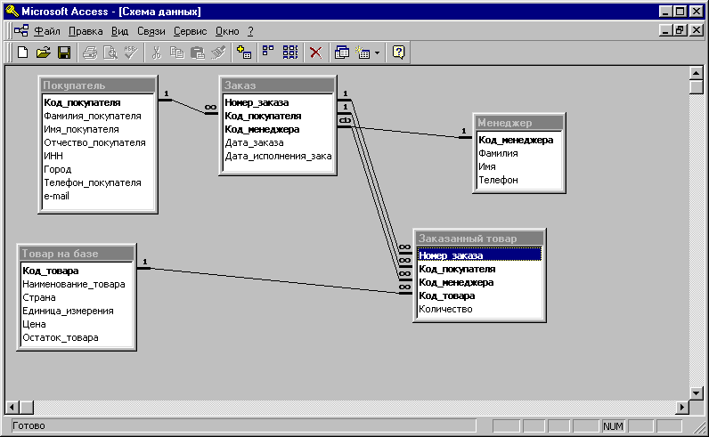This screenshot has height=437, width=709.
Task: Click the Show All Relationships icon
Action: (x=290, y=53)
